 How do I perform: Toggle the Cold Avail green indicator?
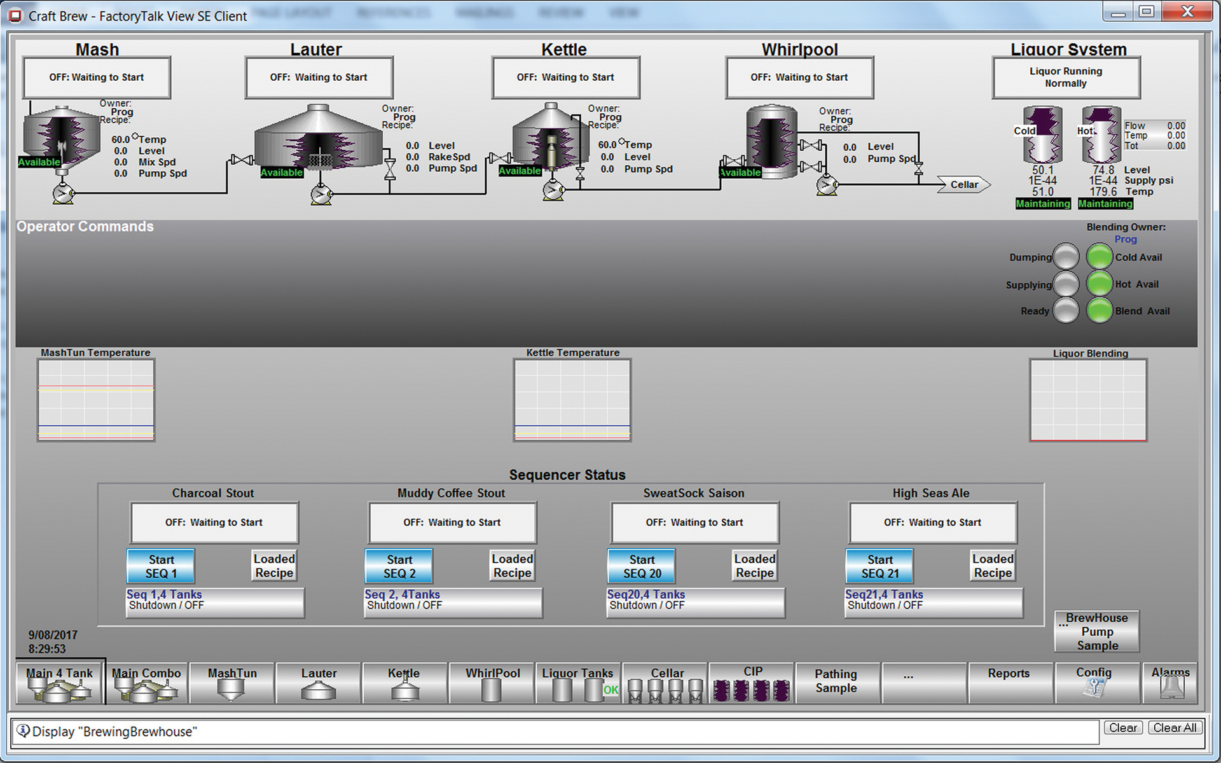point(1099,257)
